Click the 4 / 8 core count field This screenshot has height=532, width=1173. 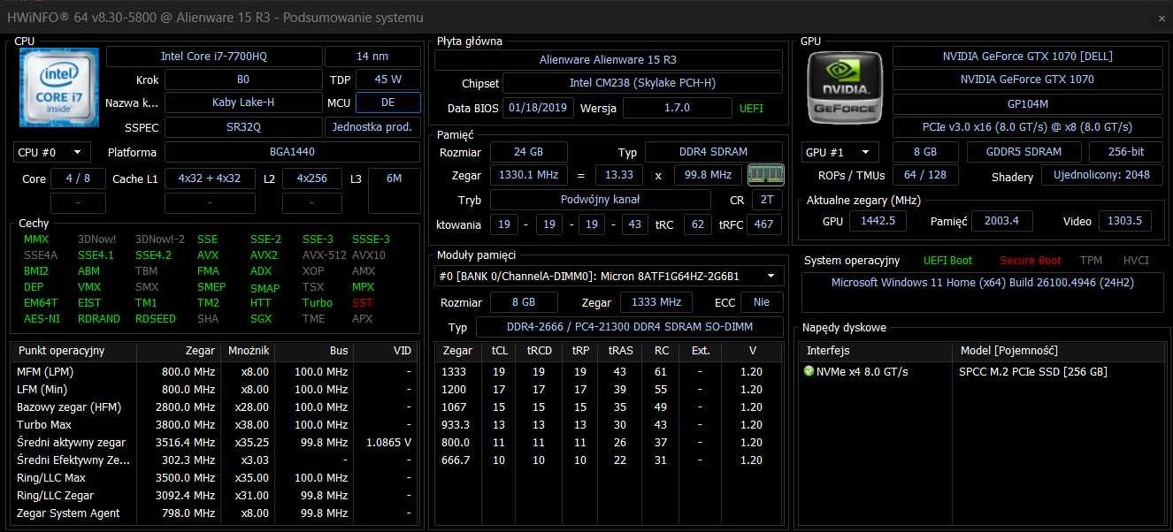(78, 179)
